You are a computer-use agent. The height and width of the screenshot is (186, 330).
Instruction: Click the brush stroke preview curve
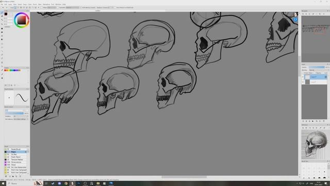[x=22, y=98]
